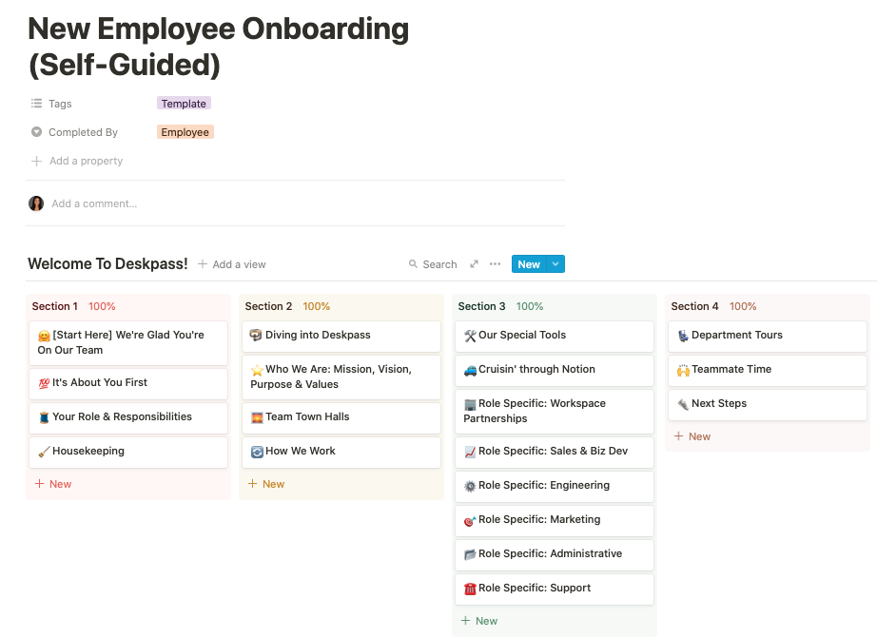Click Section 3 100% progress value
The width and height of the screenshot is (877, 638).
pyautogui.click(x=529, y=306)
